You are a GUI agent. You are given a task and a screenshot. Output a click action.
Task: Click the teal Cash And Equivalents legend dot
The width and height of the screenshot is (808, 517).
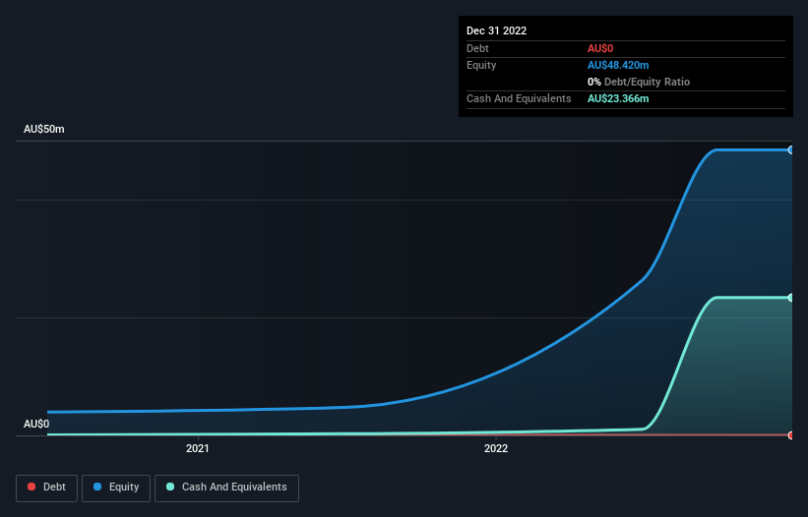tap(170, 487)
